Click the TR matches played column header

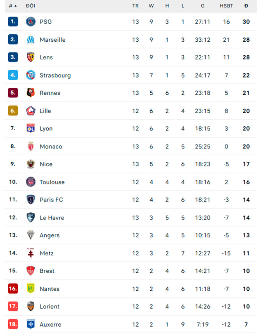(135, 6)
